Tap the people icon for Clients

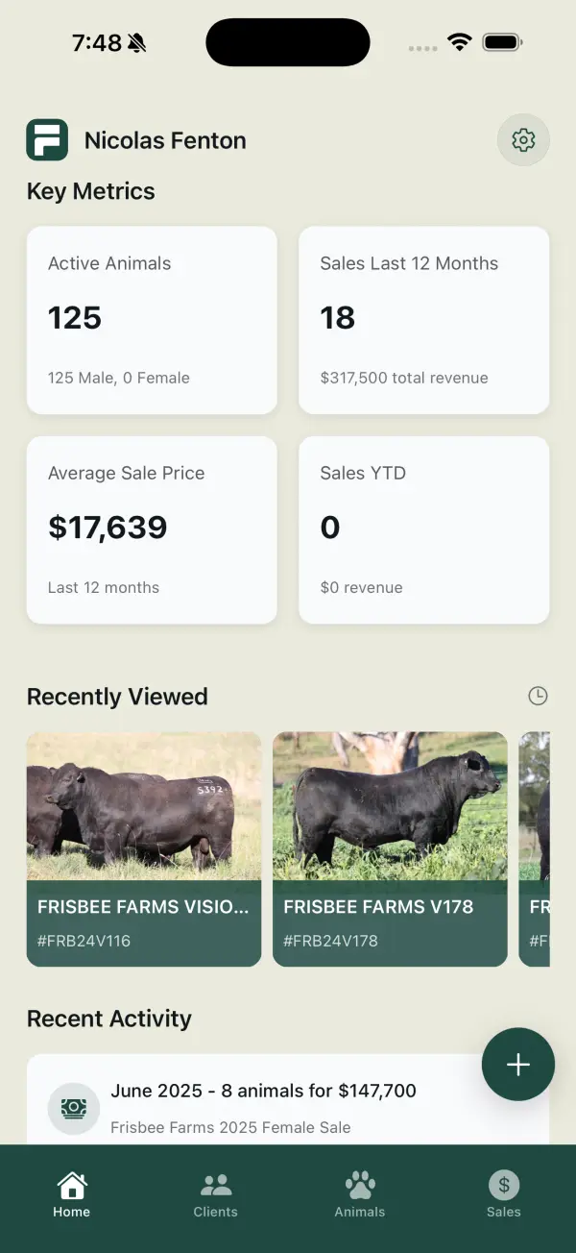click(x=215, y=1186)
